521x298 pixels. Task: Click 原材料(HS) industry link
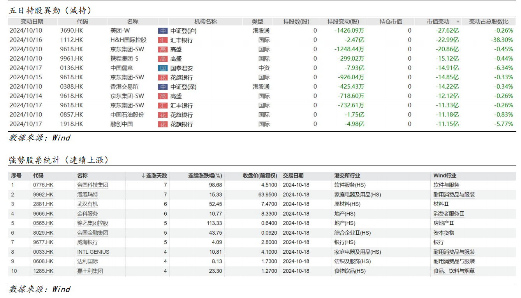[347, 204]
